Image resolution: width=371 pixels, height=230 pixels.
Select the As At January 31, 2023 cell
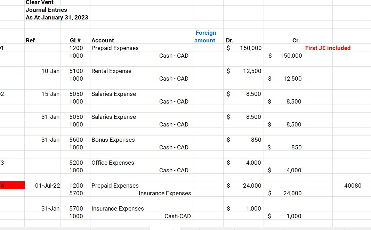tap(57, 17)
